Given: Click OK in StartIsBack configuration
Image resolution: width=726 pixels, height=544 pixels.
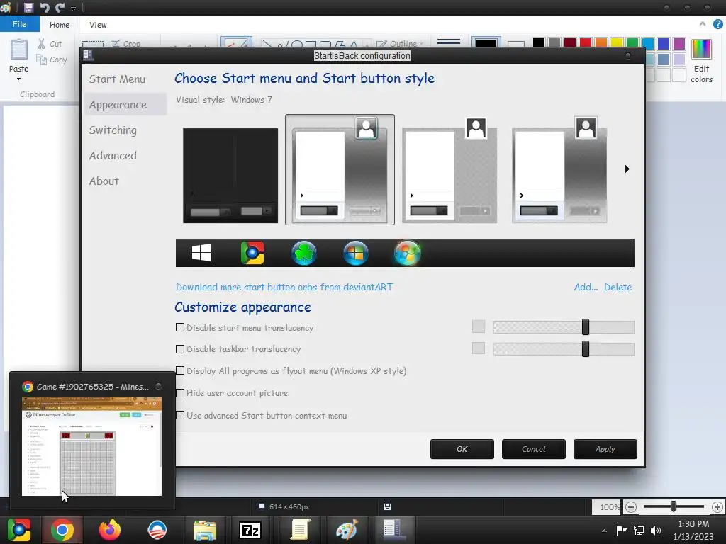Looking at the screenshot, I should pos(462,449).
